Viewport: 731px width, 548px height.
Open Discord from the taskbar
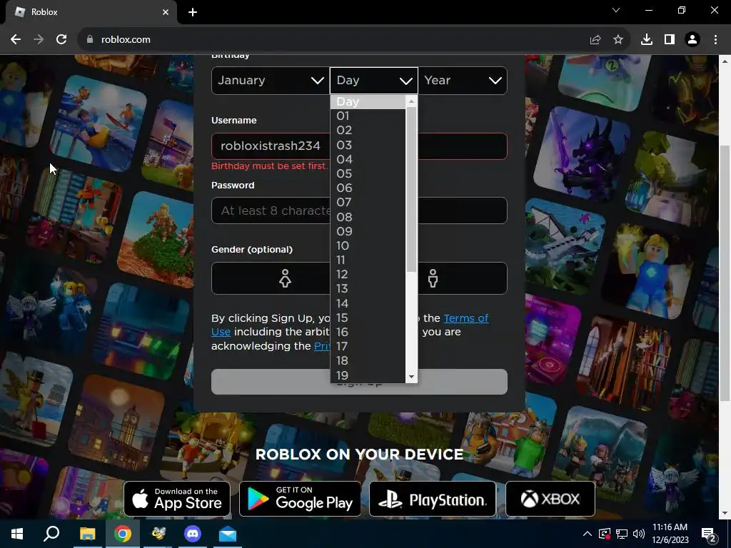pyautogui.click(x=193, y=534)
